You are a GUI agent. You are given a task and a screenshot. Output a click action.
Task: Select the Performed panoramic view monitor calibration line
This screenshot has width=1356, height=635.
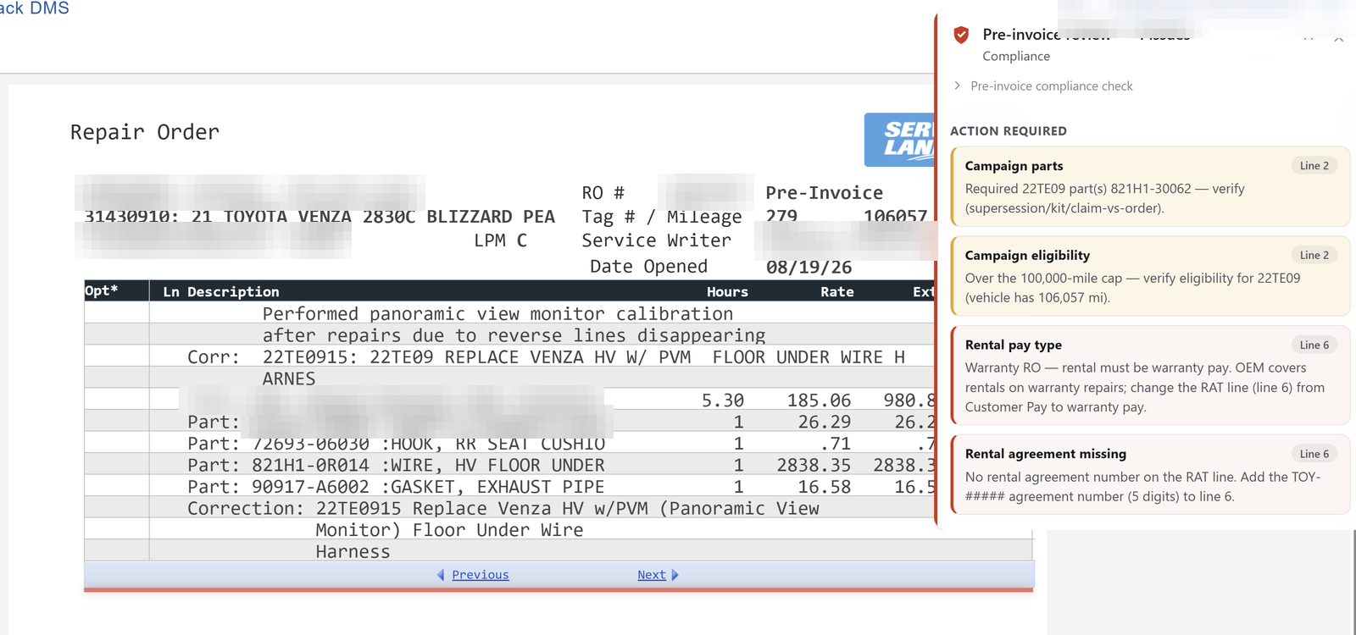[x=497, y=314]
